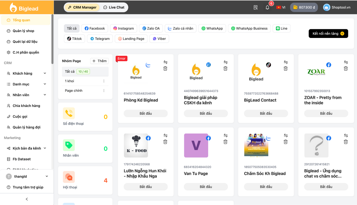Open Quản lý shop in the sidebar
The height and width of the screenshot is (205, 357).
click(25, 31)
